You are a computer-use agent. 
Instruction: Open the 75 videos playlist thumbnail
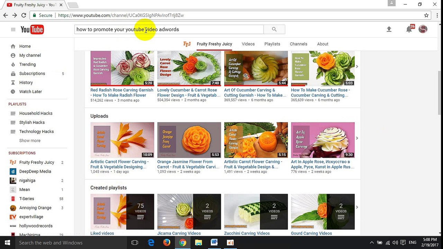tap(122, 212)
